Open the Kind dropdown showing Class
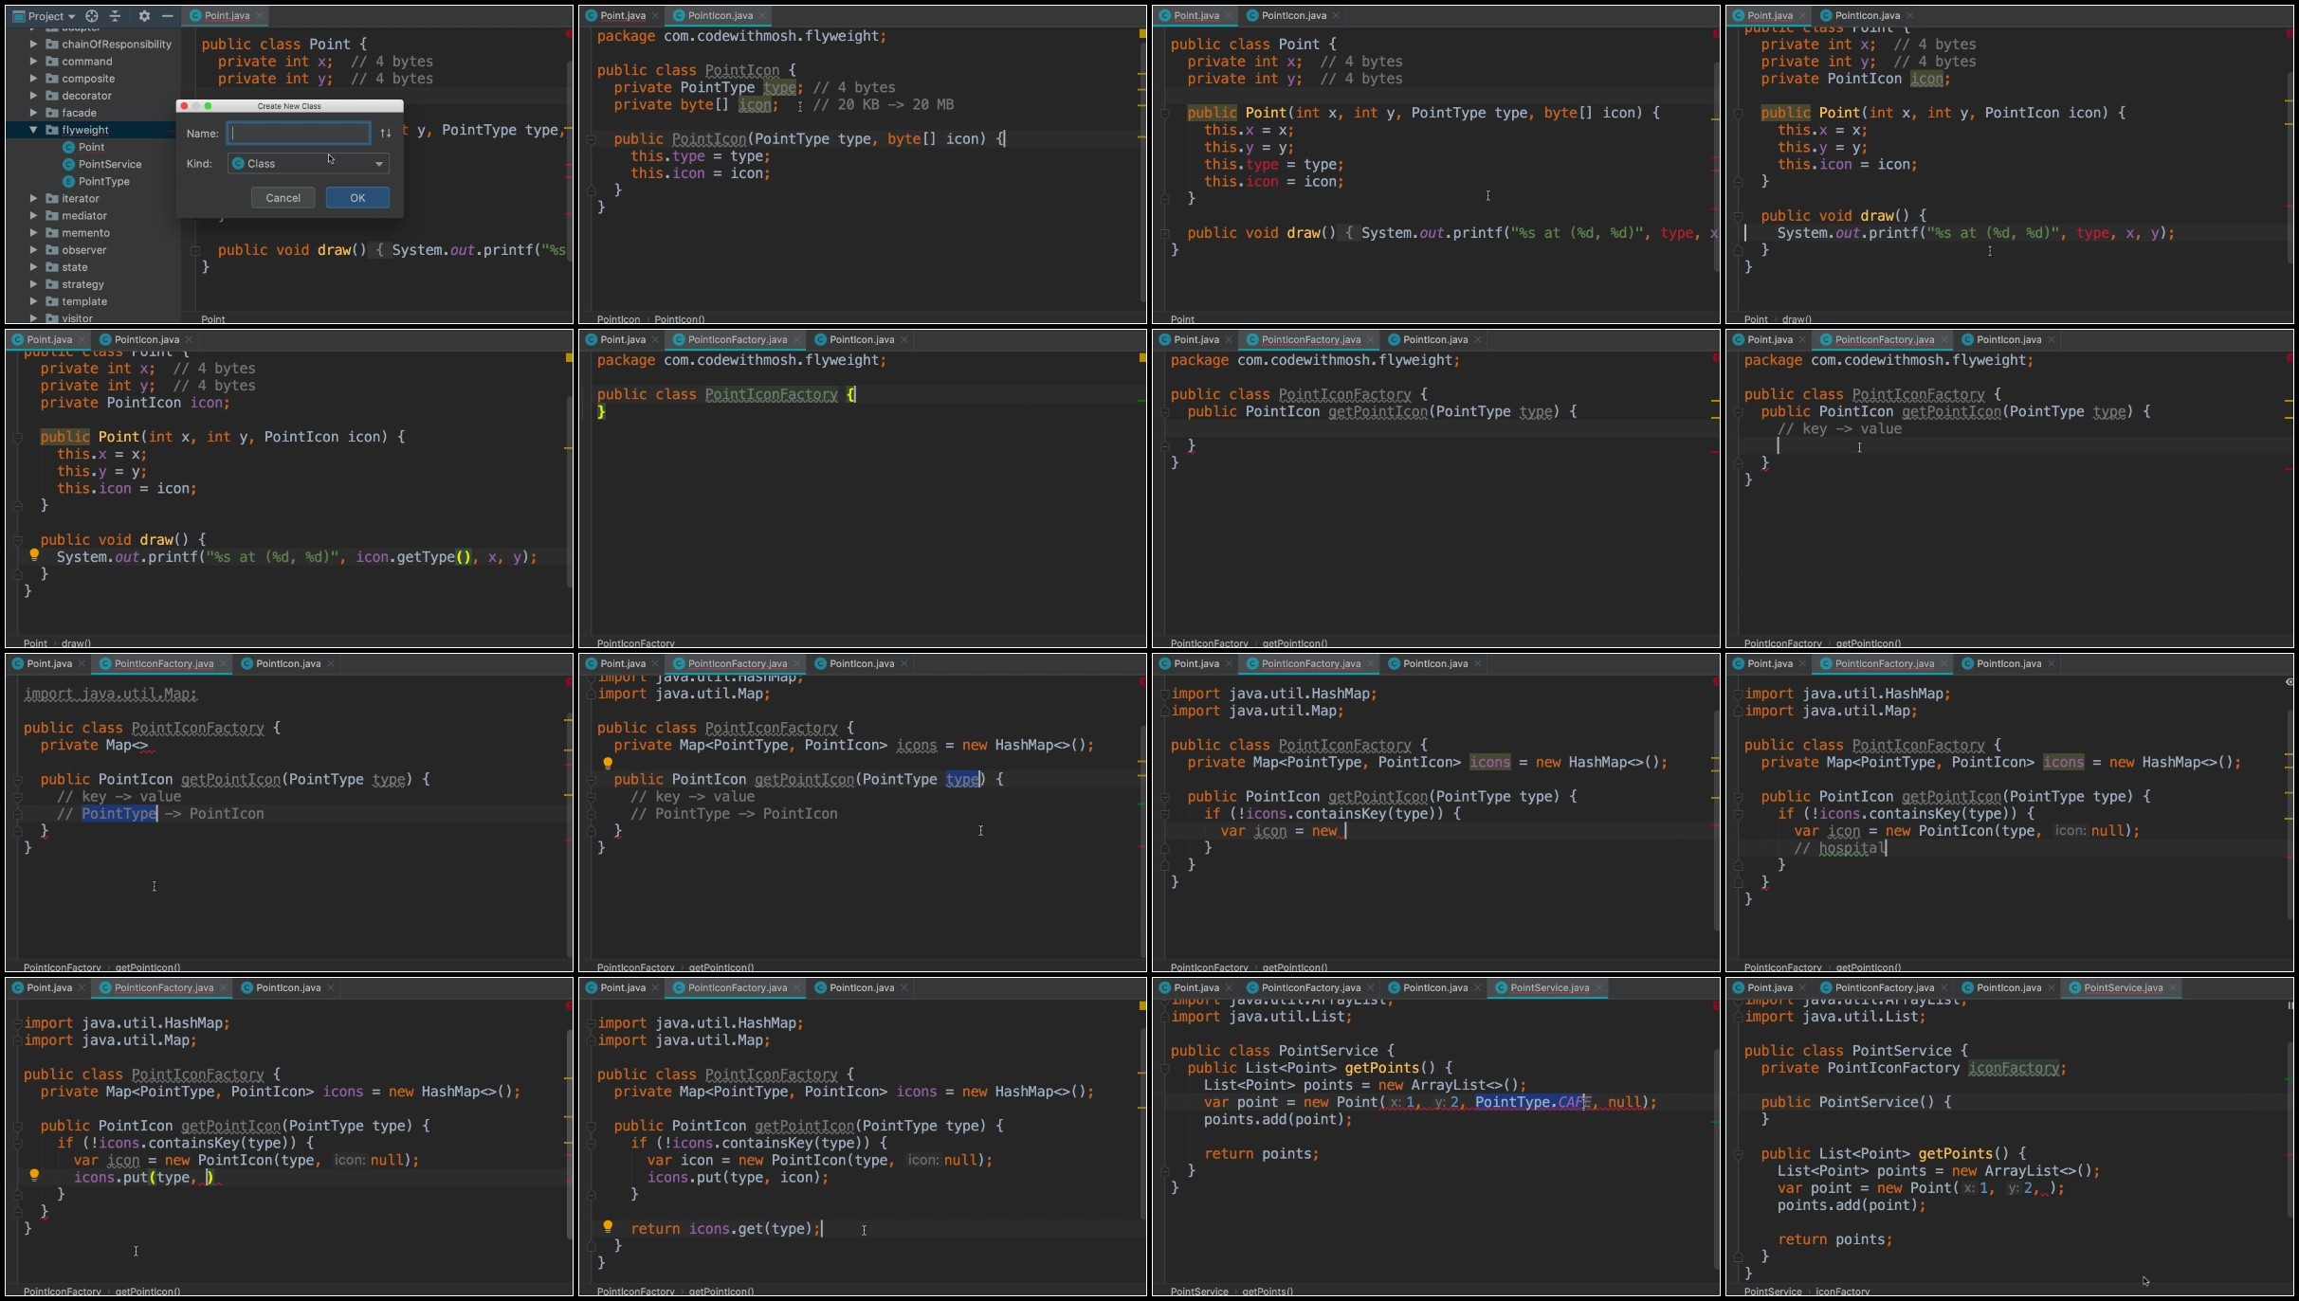Image resolution: width=2299 pixels, height=1301 pixels. click(308, 164)
